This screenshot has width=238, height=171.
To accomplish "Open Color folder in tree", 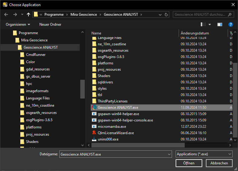I will click(x=30, y=62).
